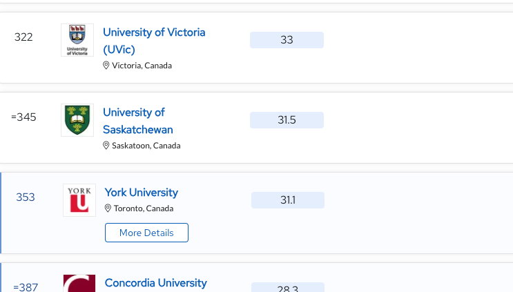This screenshot has width=513, height=292.
Task: Click the 28.3 score badge for Concordia
Action: click(x=288, y=287)
